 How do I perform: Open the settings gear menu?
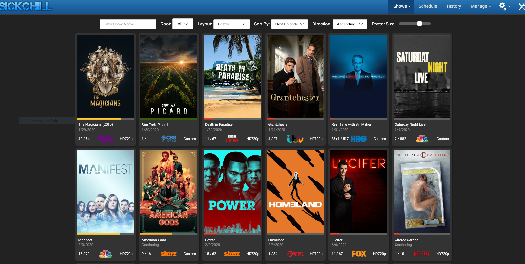click(x=505, y=6)
